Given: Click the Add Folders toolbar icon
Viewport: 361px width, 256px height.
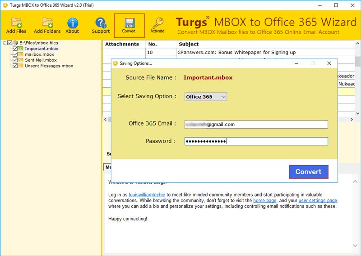Looking at the screenshot, I should click(x=47, y=23).
